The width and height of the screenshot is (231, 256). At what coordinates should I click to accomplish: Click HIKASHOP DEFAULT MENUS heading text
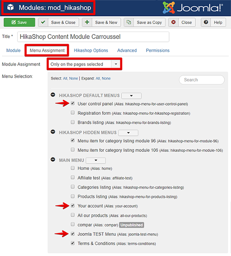pyautogui.click(x=89, y=96)
